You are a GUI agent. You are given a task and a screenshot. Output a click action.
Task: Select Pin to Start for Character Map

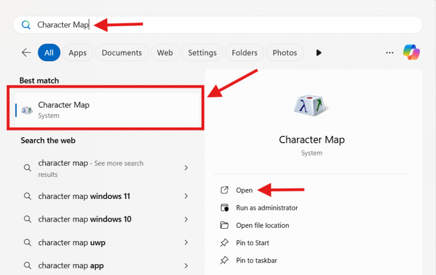[252, 243]
